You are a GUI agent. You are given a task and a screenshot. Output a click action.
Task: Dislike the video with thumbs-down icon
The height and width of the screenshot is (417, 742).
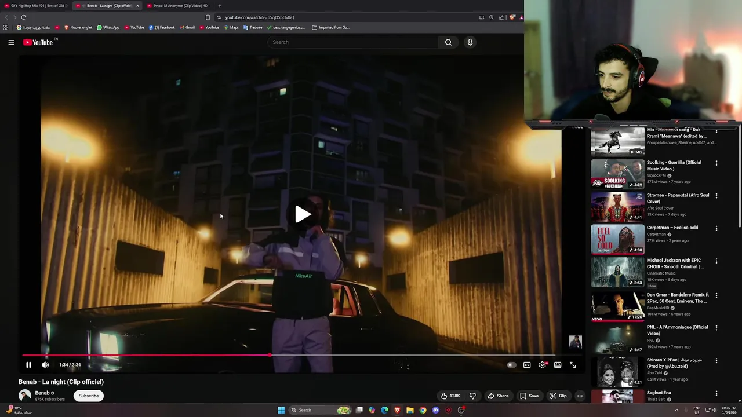[x=472, y=396]
